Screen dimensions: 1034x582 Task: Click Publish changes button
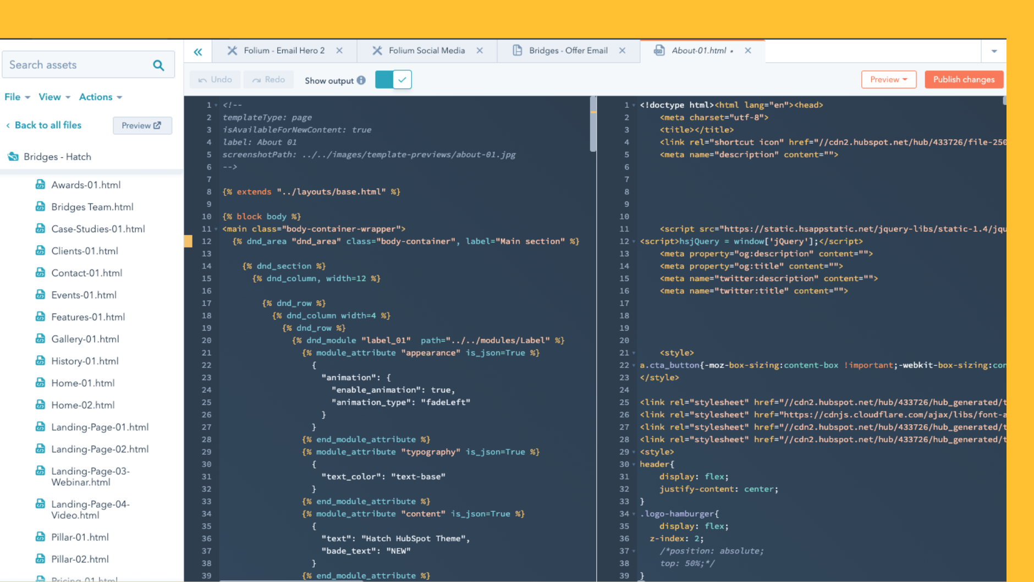point(964,80)
